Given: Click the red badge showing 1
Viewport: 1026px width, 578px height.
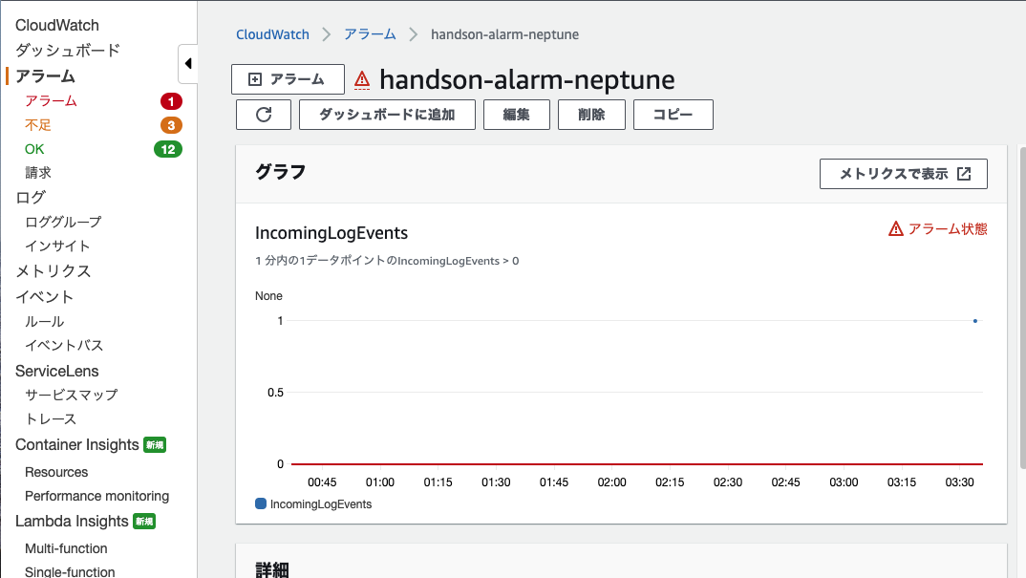Looking at the screenshot, I should (171, 101).
